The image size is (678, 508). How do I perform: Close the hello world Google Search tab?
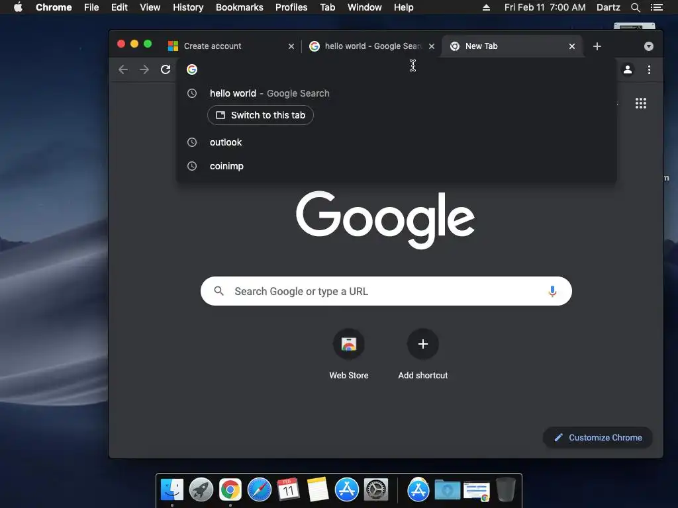tap(432, 46)
